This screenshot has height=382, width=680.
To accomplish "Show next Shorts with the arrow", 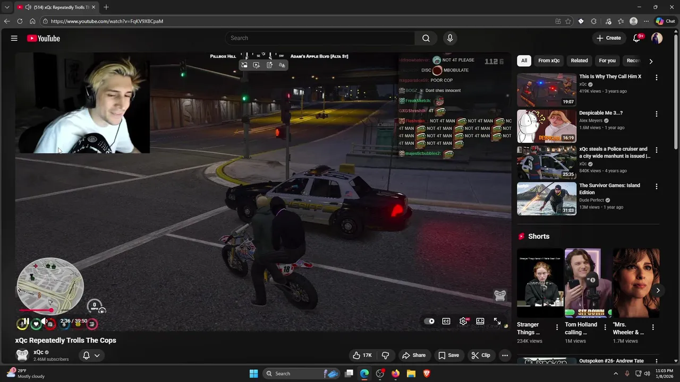I will (658, 290).
